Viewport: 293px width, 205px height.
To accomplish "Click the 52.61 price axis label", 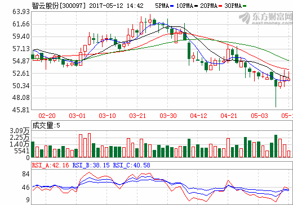I will (21, 74).
